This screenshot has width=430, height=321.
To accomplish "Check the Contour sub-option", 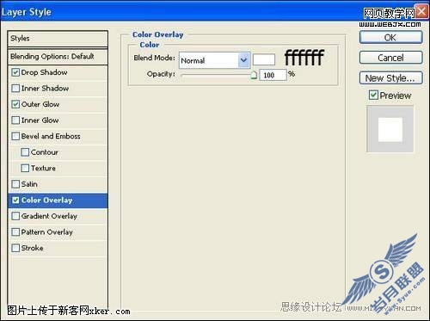I will (x=25, y=152).
